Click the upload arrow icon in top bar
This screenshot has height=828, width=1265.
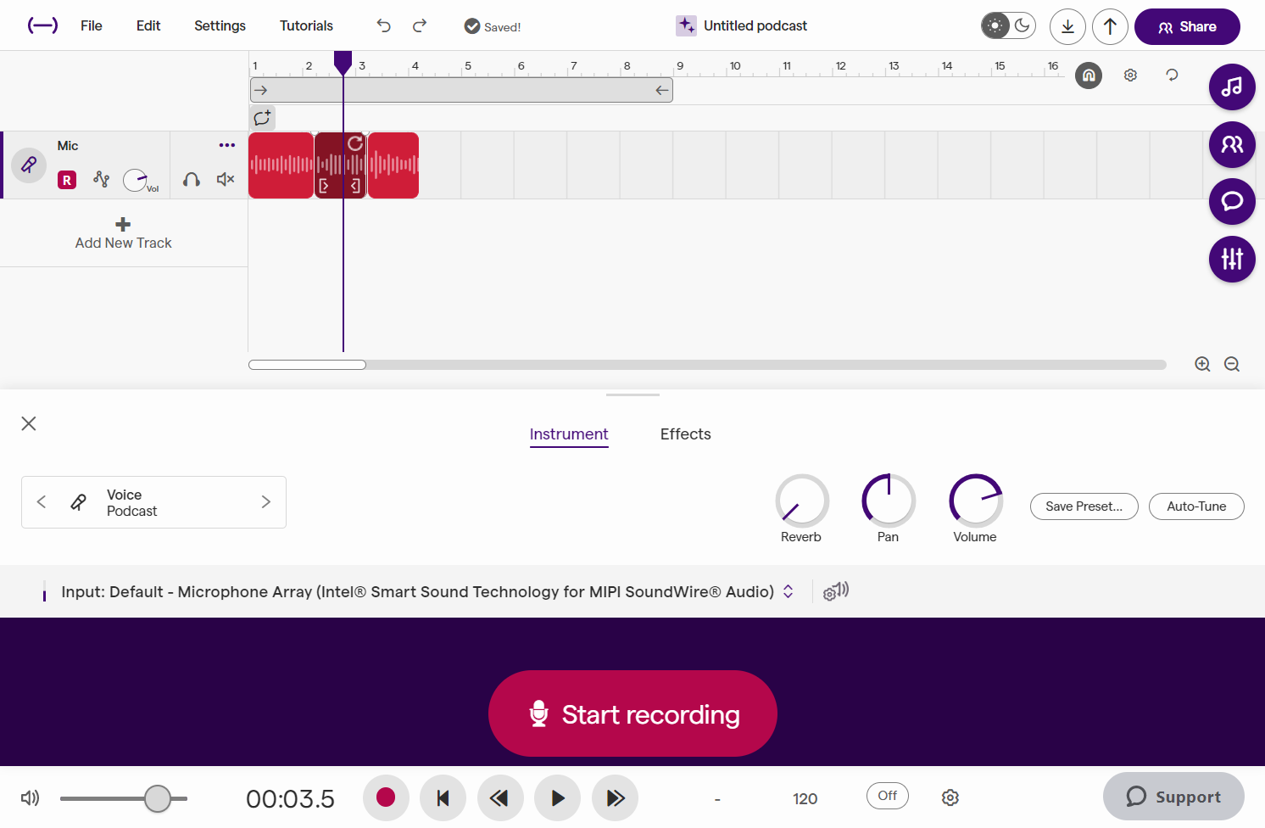tap(1110, 26)
